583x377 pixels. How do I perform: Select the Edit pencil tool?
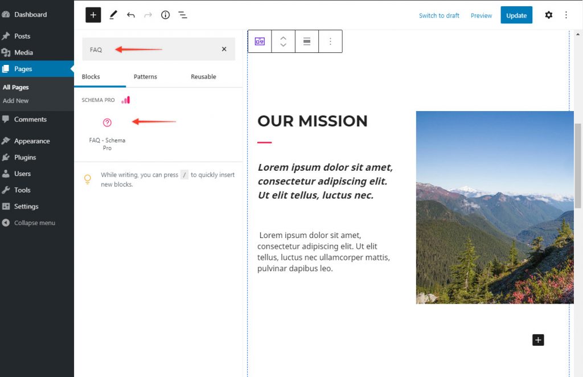pyautogui.click(x=113, y=15)
